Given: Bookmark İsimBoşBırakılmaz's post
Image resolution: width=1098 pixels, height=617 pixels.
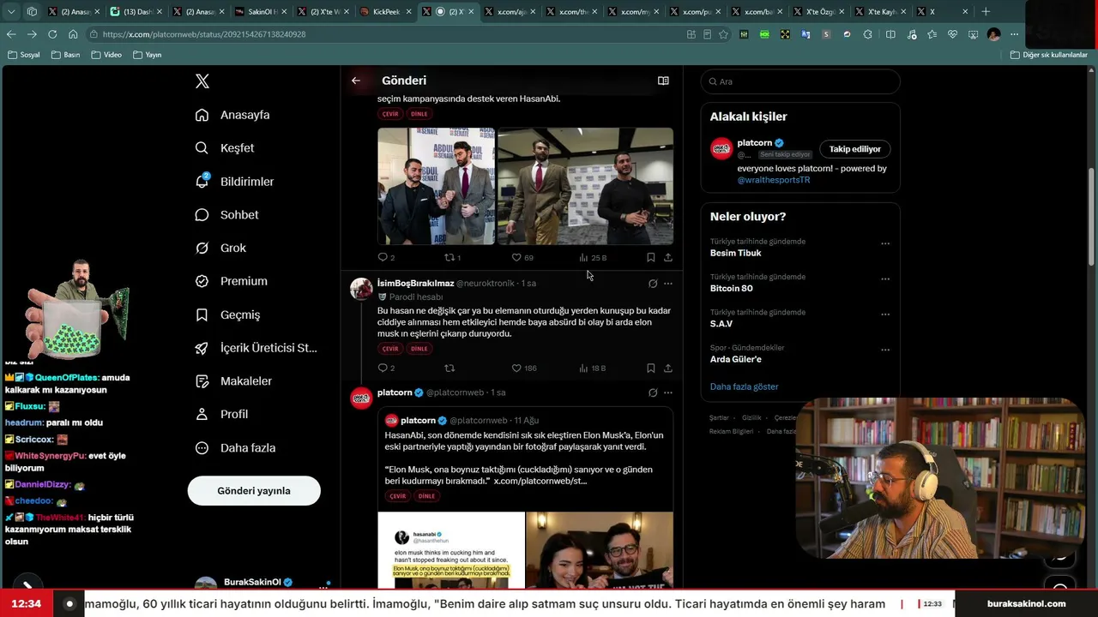Looking at the screenshot, I should pyautogui.click(x=650, y=368).
